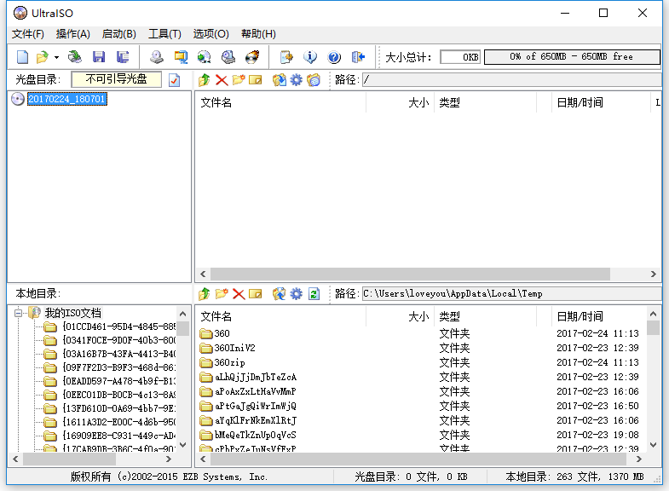The width and height of the screenshot is (669, 491).
Task: Select the 360zip folder in local list
Action: [x=222, y=362]
